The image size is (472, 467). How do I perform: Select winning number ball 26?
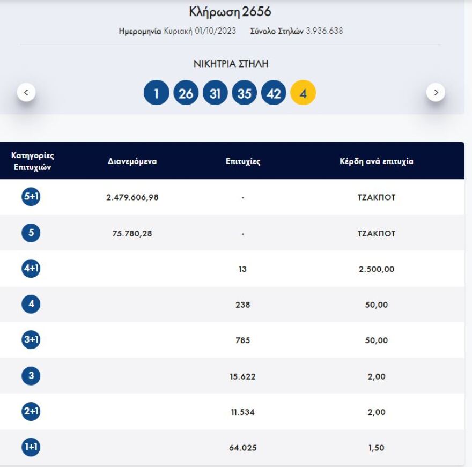186,93
